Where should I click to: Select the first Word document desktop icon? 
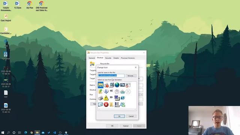[x=6, y=6]
